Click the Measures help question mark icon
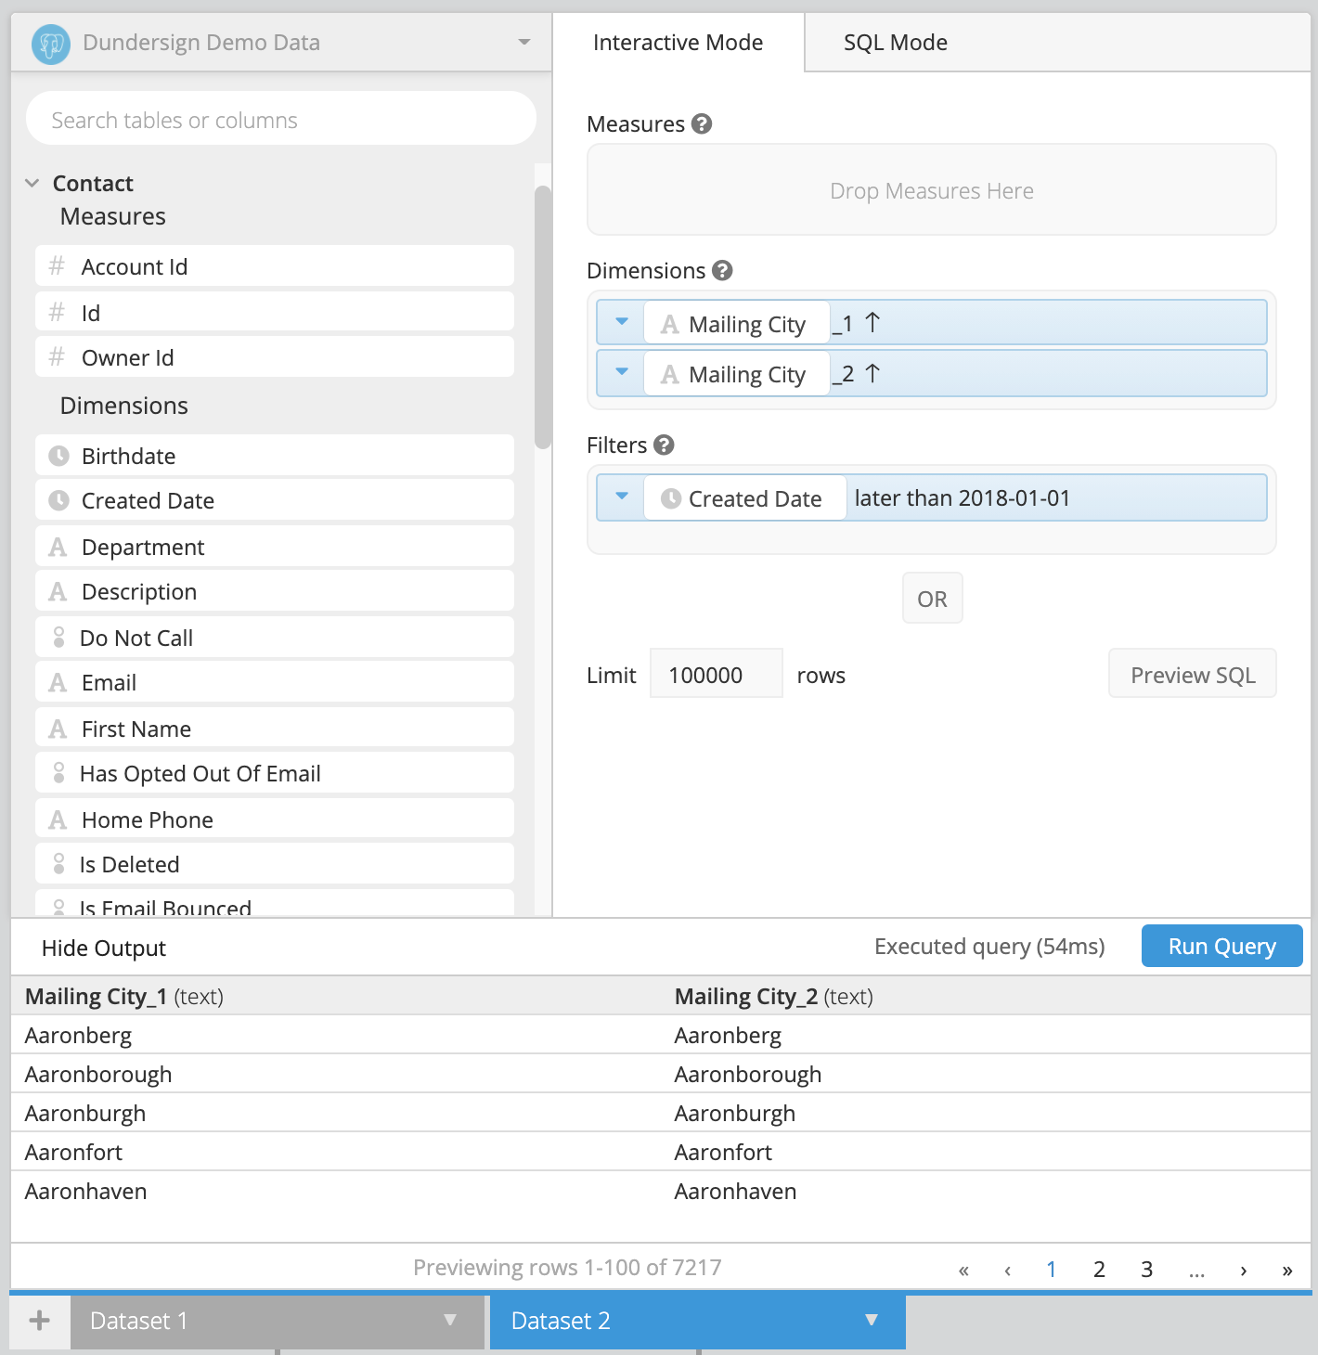 [x=702, y=123]
